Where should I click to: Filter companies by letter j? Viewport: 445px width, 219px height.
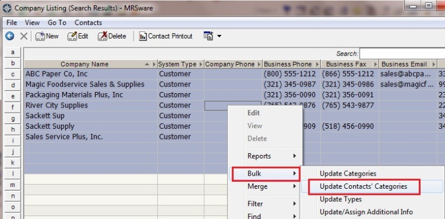point(13,152)
